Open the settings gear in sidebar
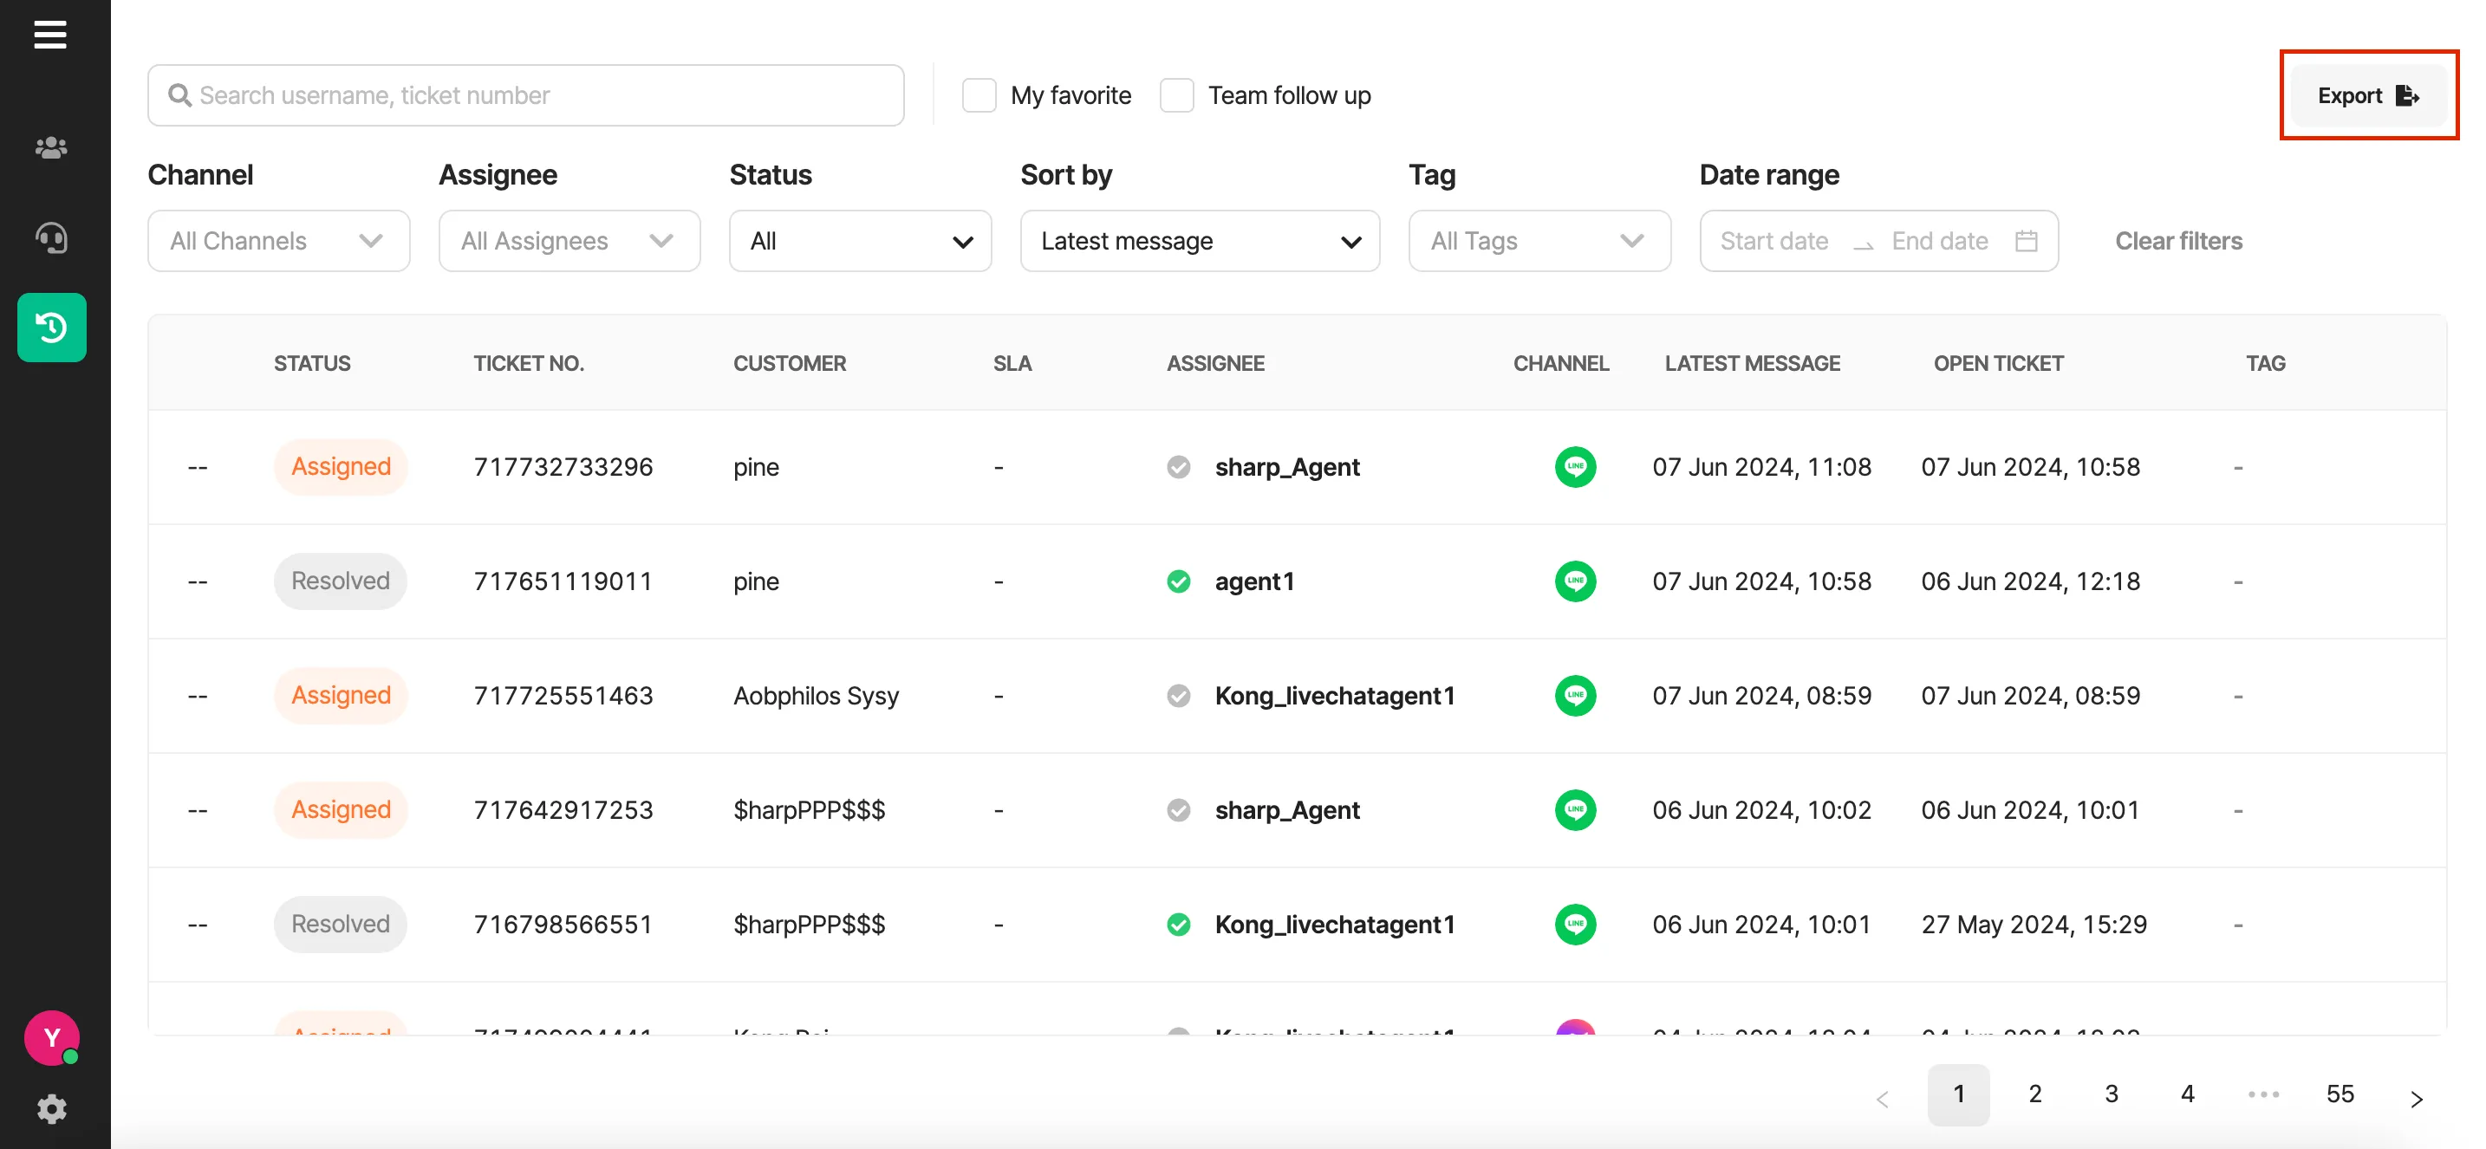 coord(51,1108)
